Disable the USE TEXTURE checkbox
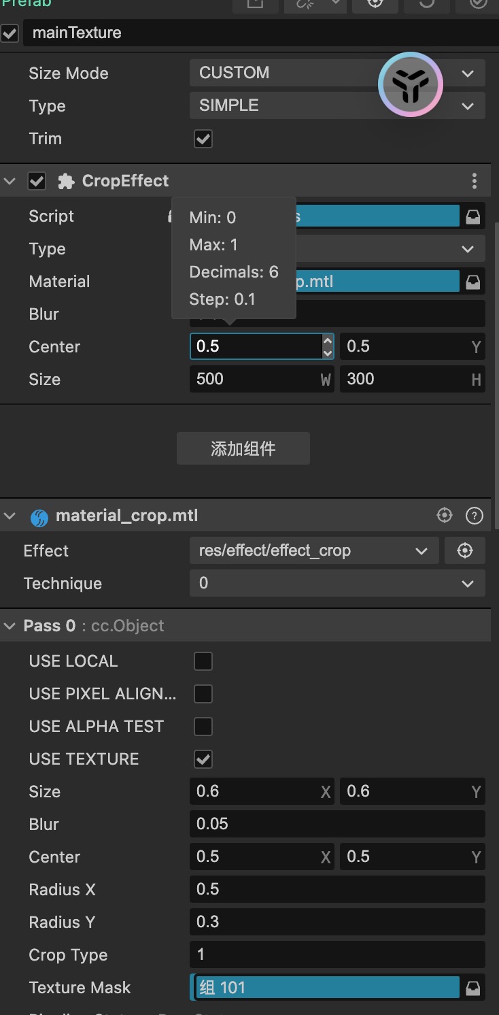Viewport: 499px width, 1015px height. pyautogui.click(x=203, y=759)
